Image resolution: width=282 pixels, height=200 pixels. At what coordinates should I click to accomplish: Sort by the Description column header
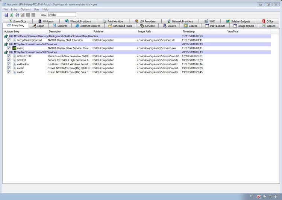pyautogui.click(x=70, y=31)
